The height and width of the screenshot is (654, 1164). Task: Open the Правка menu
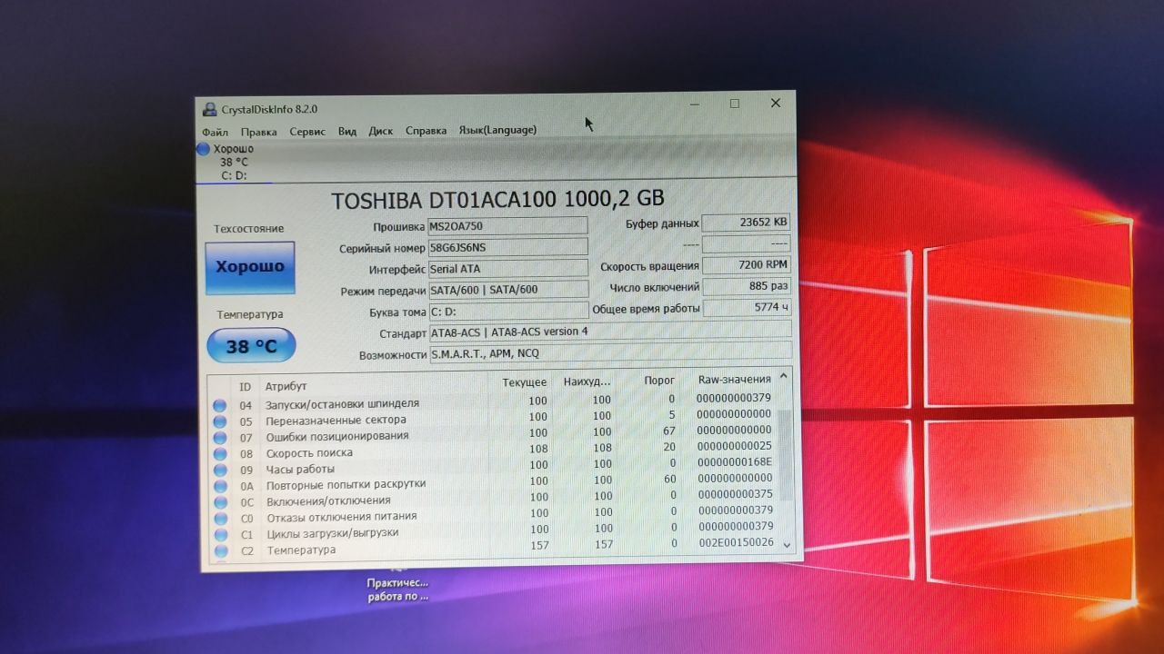click(x=259, y=132)
